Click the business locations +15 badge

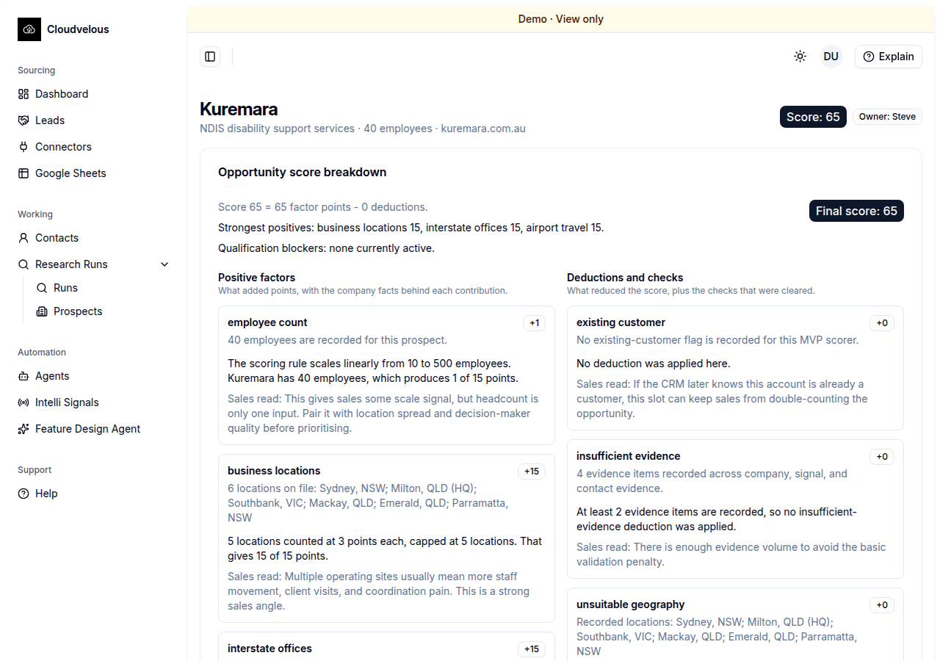(532, 472)
